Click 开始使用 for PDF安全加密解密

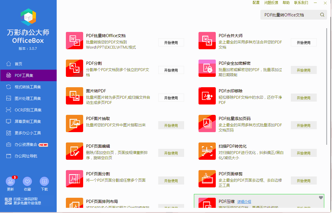(x=304, y=70)
